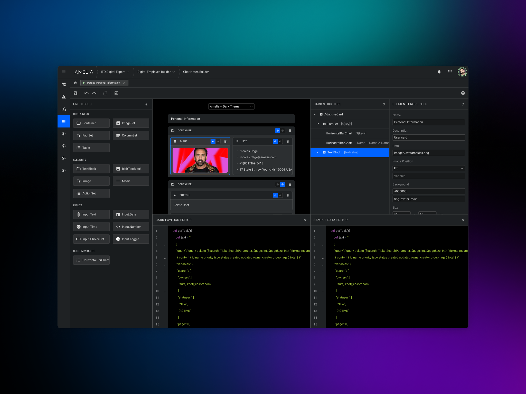Select the Portlet: Personal Information tab
The height and width of the screenshot is (394, 526).
103,83
